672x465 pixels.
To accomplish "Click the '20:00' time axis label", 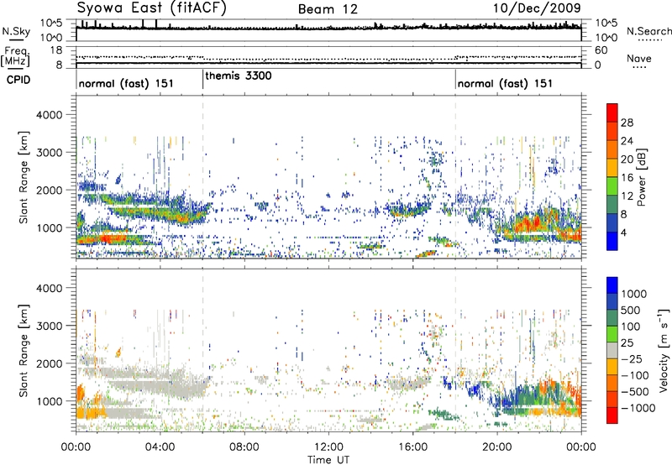I will click(x=497, y=447).
